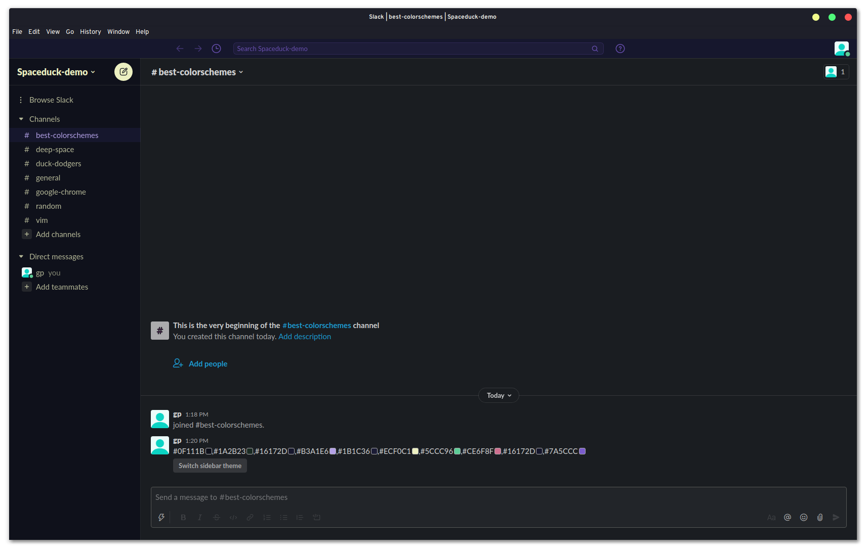
Task: Select best-colorschemes channel in sidebar
Action: [x=74, y=135]
